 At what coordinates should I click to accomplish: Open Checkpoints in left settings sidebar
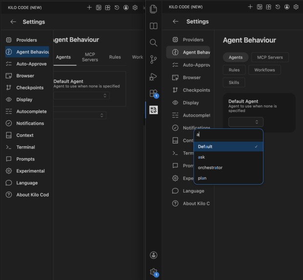[27, 87]
